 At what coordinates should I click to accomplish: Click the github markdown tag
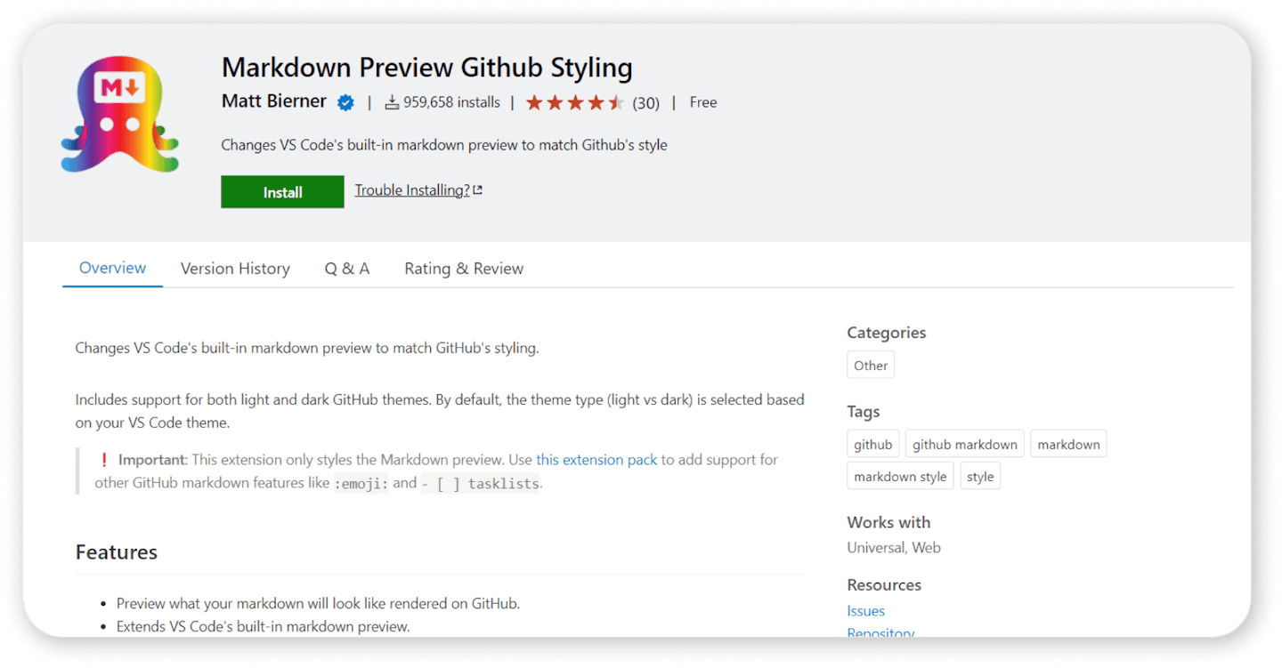964,445
